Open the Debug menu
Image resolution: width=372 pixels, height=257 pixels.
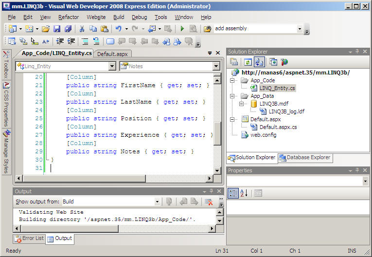pyautogui.click(x=139, y=17)
